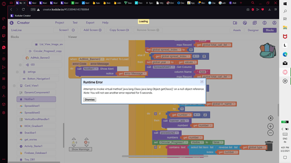Switch to the Blocks view
The height and width of the screenshot is (163, 291).
pyautogui.click(x=269, y=30)
